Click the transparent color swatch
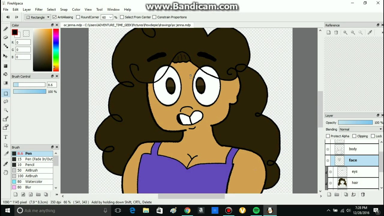The width and height of the screenshot is (384, 216). pyautogui.click(x=26, y=34)
